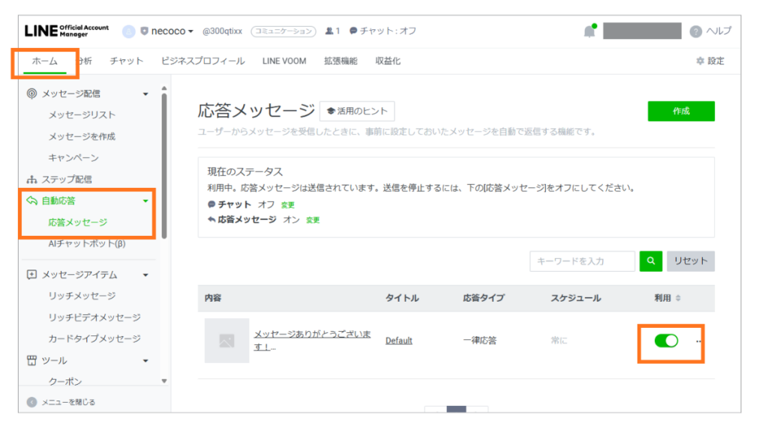Click the close menu arrow icon

click(x=31, y=402)
